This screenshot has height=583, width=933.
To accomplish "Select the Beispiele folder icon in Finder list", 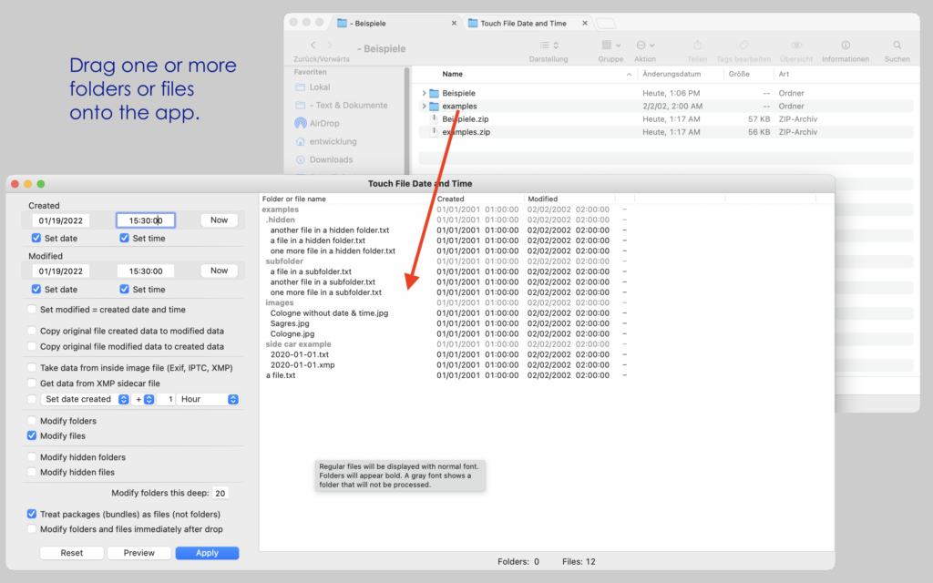I will pos(435,94).
